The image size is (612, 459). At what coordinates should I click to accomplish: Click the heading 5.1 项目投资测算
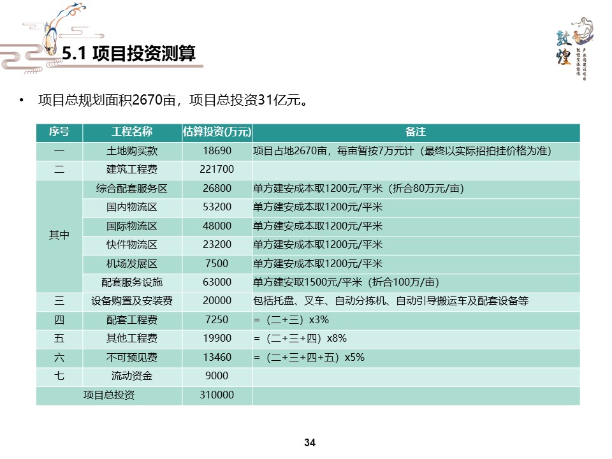tap(129, 54)
